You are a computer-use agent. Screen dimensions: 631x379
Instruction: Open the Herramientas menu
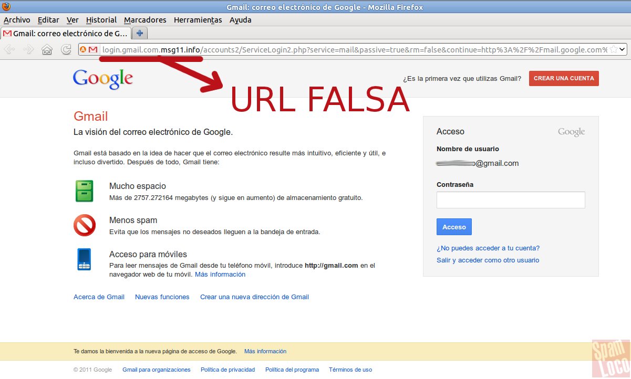coord(198,20)
